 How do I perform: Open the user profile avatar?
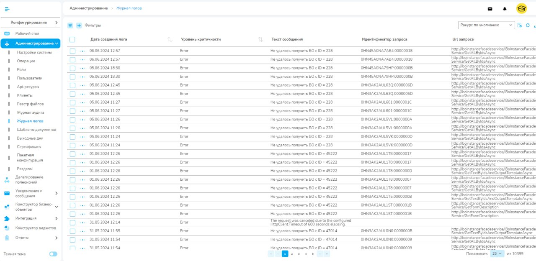point(522,8)
